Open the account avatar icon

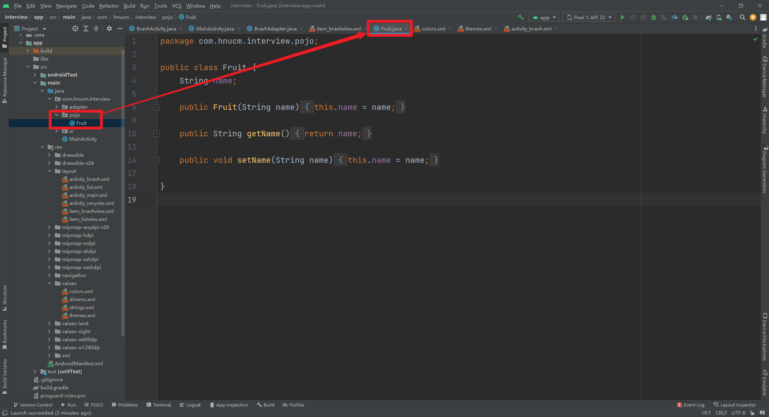pyautogui.click(x=763, y=17)
